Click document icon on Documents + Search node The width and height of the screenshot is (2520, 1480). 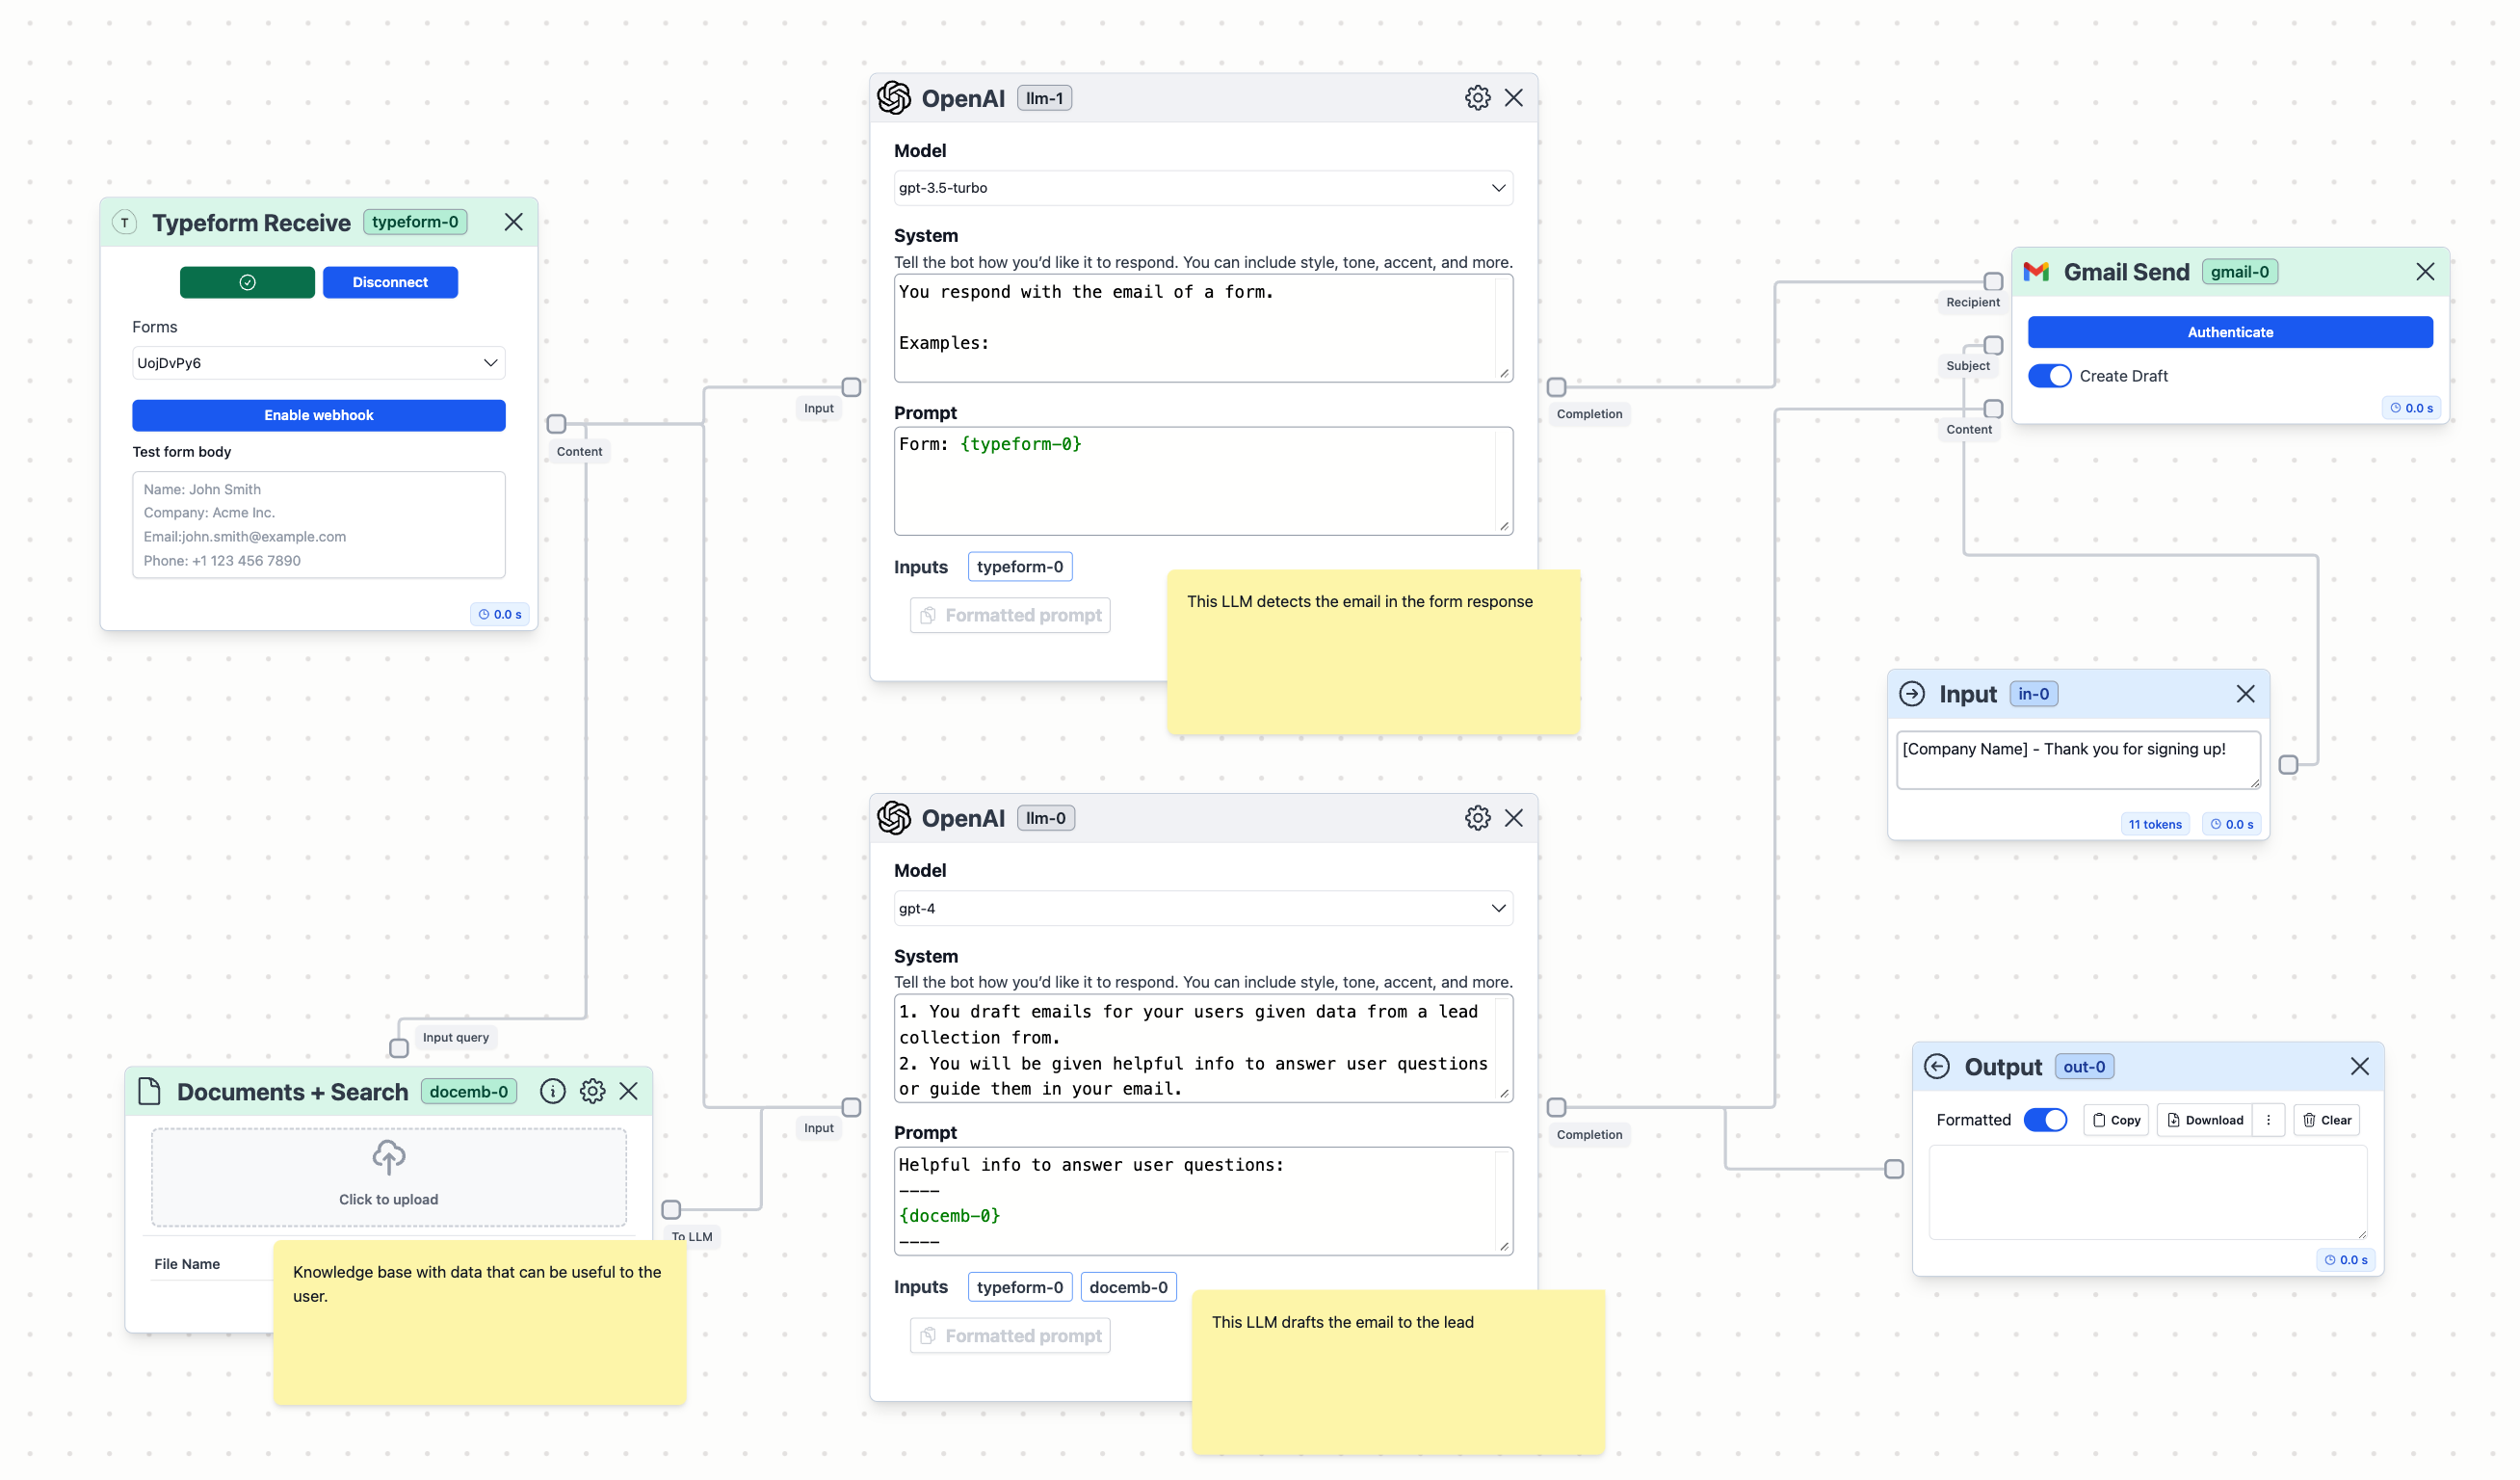point(150,1091)
